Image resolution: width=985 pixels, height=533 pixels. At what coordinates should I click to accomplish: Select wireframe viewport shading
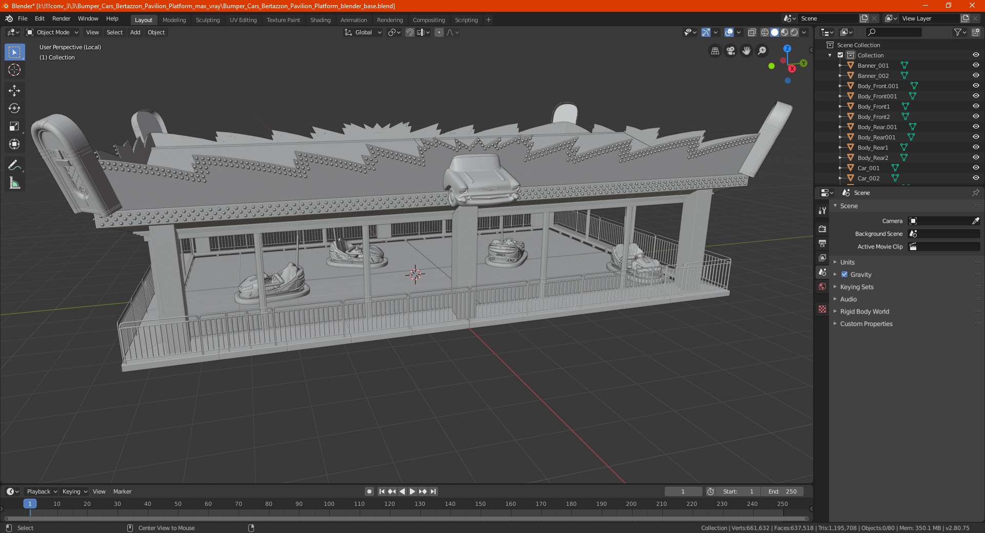click(x=765, y=32)
